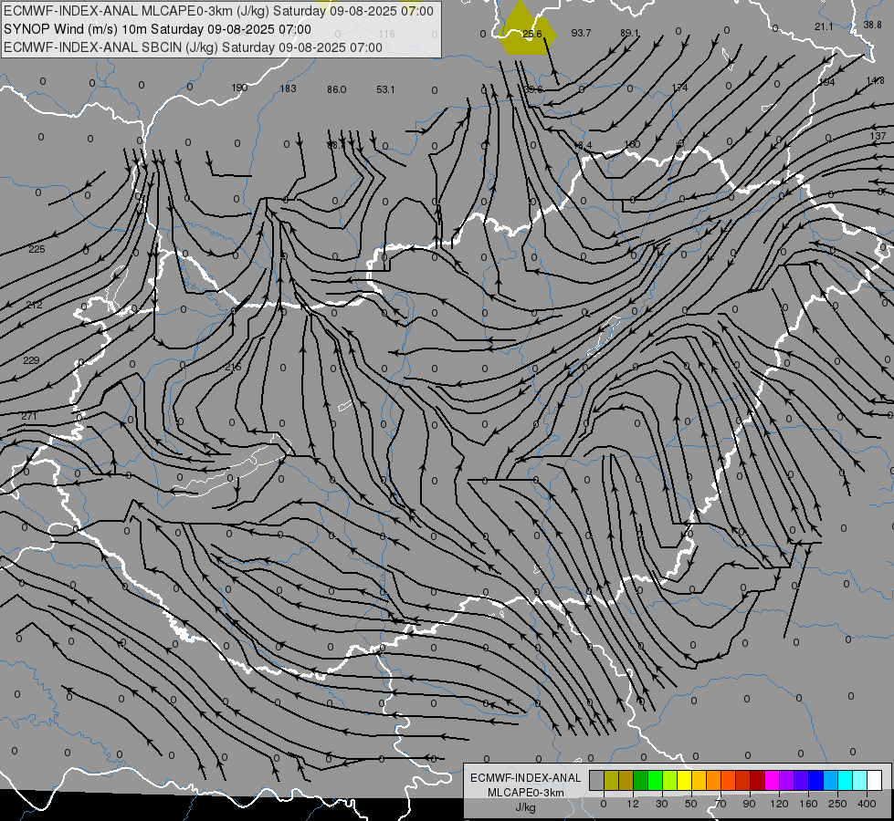The height and width of the screenshot is (821, 894).
Task: Click the map value 229
Action: coord(31,360)
